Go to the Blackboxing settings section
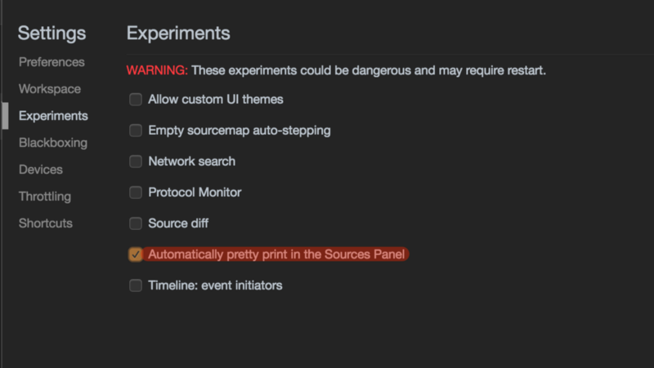The width and height of the screenshot is (654, 368). (x=53, y=143)
